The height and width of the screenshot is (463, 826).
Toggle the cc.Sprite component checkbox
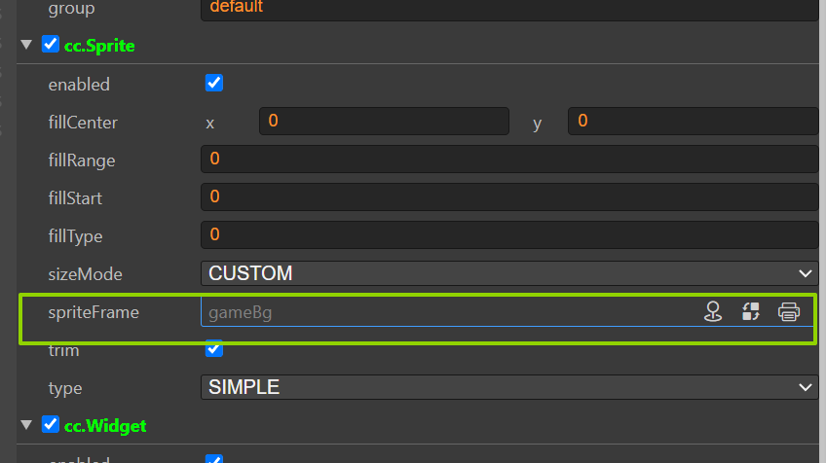coord(51,44)
